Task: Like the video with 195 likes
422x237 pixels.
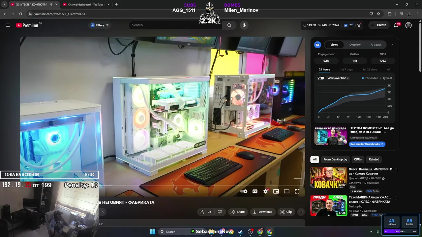Action: pyautogui.click(x=205, y=212)
